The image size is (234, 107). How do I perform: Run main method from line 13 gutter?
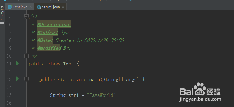[18, 79]
